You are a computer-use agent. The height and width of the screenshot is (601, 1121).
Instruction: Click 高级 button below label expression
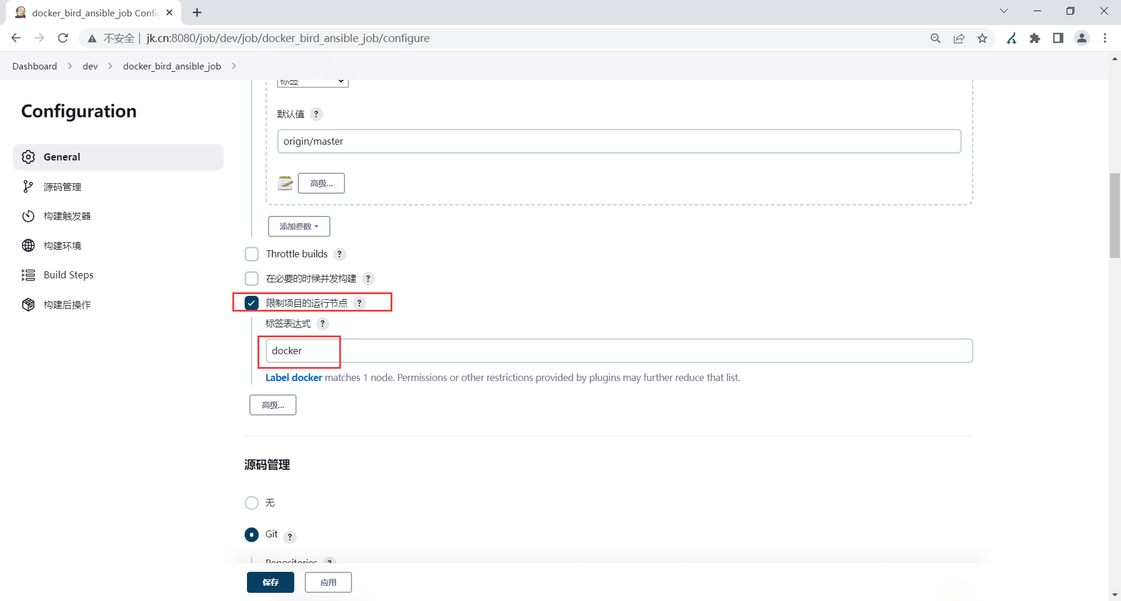[x=273, y=405]
